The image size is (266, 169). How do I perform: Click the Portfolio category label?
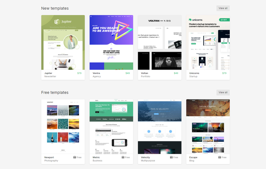coord(146,76)
